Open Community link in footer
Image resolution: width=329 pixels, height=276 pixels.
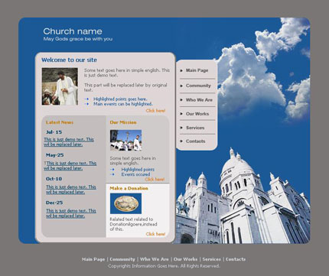click(x=122, y=259)
